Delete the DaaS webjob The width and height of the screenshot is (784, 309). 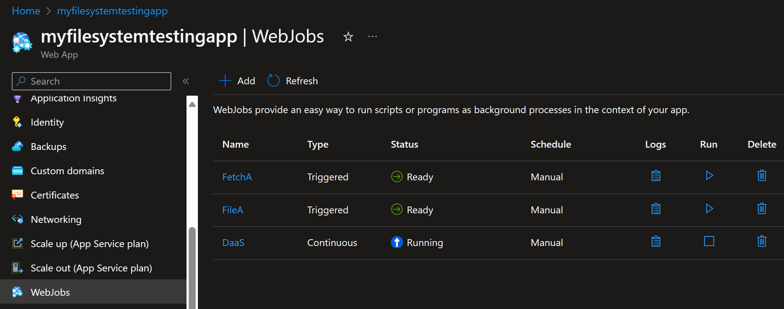762,241
